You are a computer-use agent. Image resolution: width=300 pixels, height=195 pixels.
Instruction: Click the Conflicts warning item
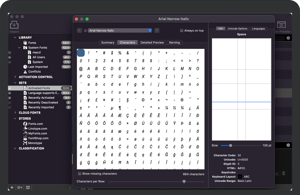tap(34, 72)
